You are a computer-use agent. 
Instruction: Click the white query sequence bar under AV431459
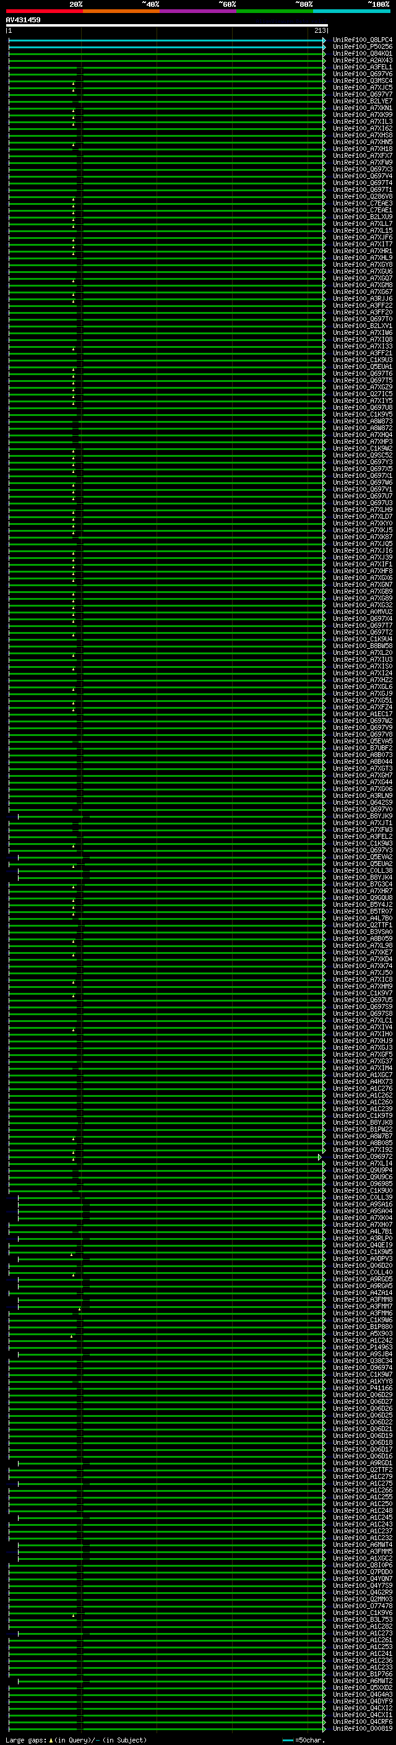pos(166,26)
